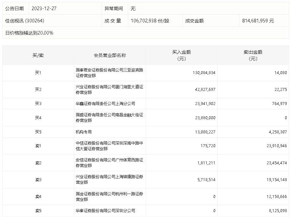Click buy amount 130,084,834
Screen dimensions: 291x219
click(x=204, y=73)
